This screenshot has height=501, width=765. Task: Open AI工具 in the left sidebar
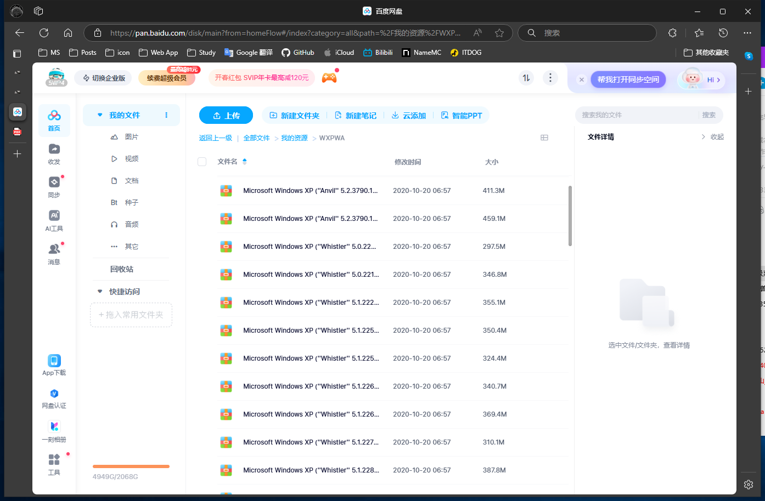click(54, 216)
